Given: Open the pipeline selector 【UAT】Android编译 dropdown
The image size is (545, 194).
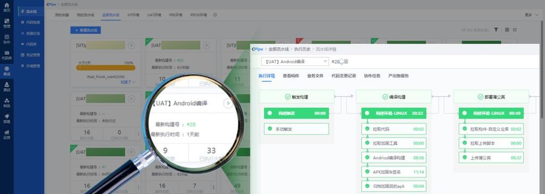Looking at the screenshot, I should (x=295, y=62).
